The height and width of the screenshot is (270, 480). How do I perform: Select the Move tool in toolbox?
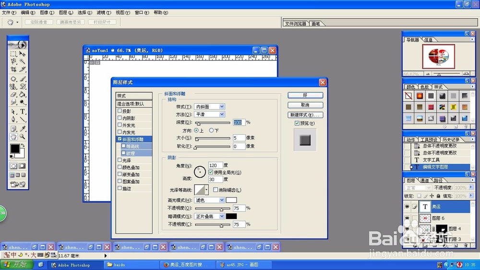tap(23, 54)
